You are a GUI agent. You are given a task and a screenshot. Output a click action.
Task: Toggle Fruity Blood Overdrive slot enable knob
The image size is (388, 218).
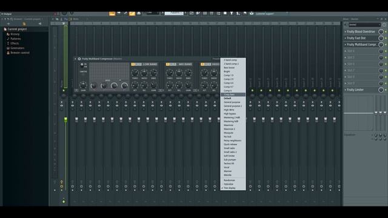point(381,31)
